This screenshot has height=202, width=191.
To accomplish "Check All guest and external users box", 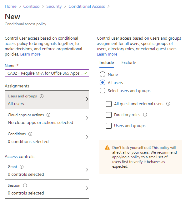I will [x=109, y=104].
